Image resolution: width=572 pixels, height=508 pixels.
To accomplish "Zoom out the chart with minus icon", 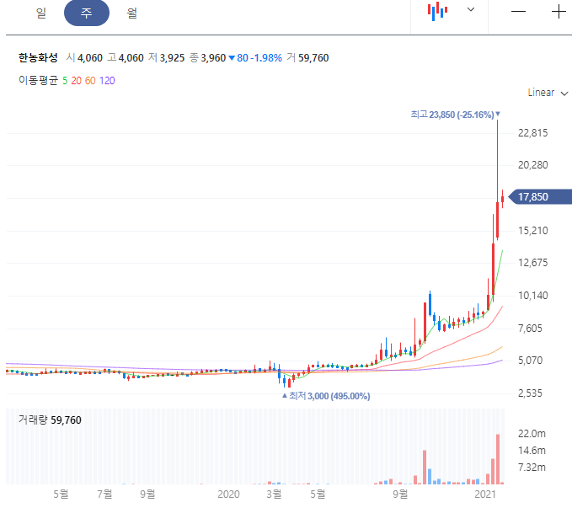I will 518,12.
